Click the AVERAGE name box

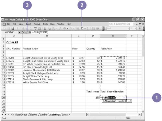click(x=10, y=32)
